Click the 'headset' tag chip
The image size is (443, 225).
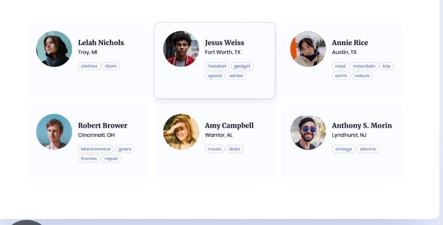(217, 66)
